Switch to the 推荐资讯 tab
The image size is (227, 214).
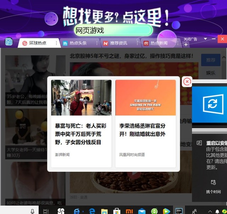pos(118,43)
